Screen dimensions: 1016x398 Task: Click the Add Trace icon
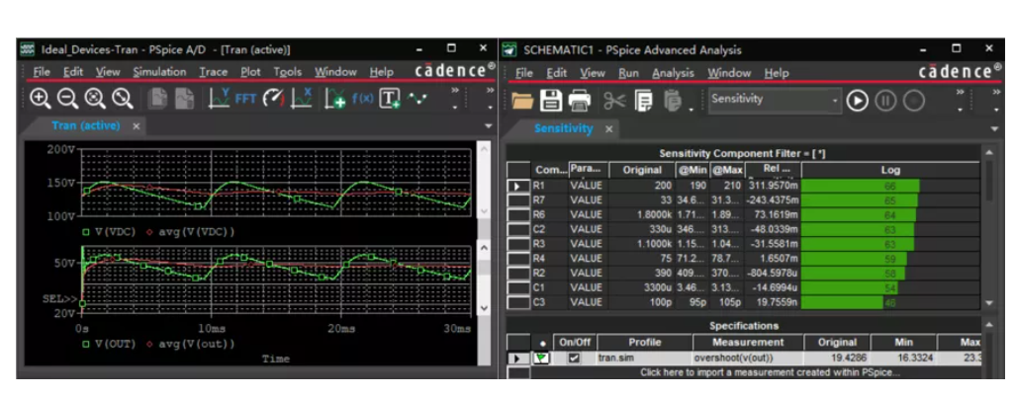(335, 99)
